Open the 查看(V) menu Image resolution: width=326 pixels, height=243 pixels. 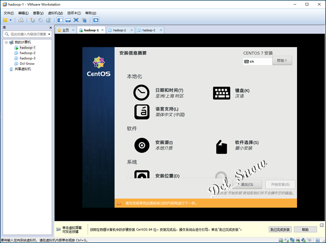38,13
